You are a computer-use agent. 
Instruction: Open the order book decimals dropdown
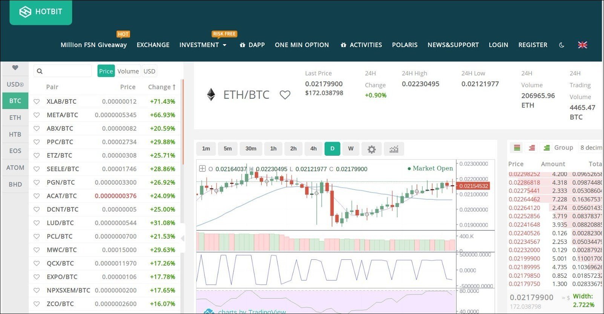pos(590,148)
